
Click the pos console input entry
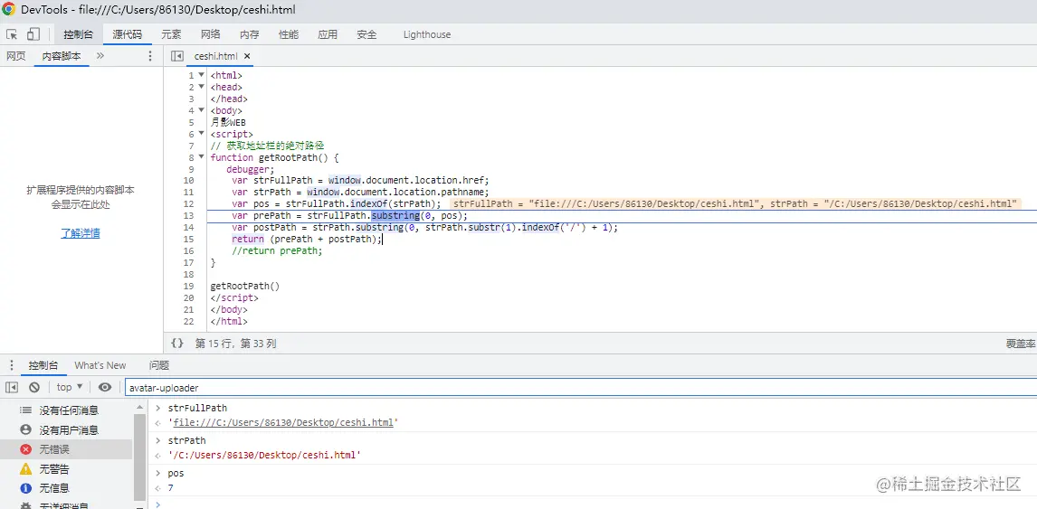click(176, 474)
